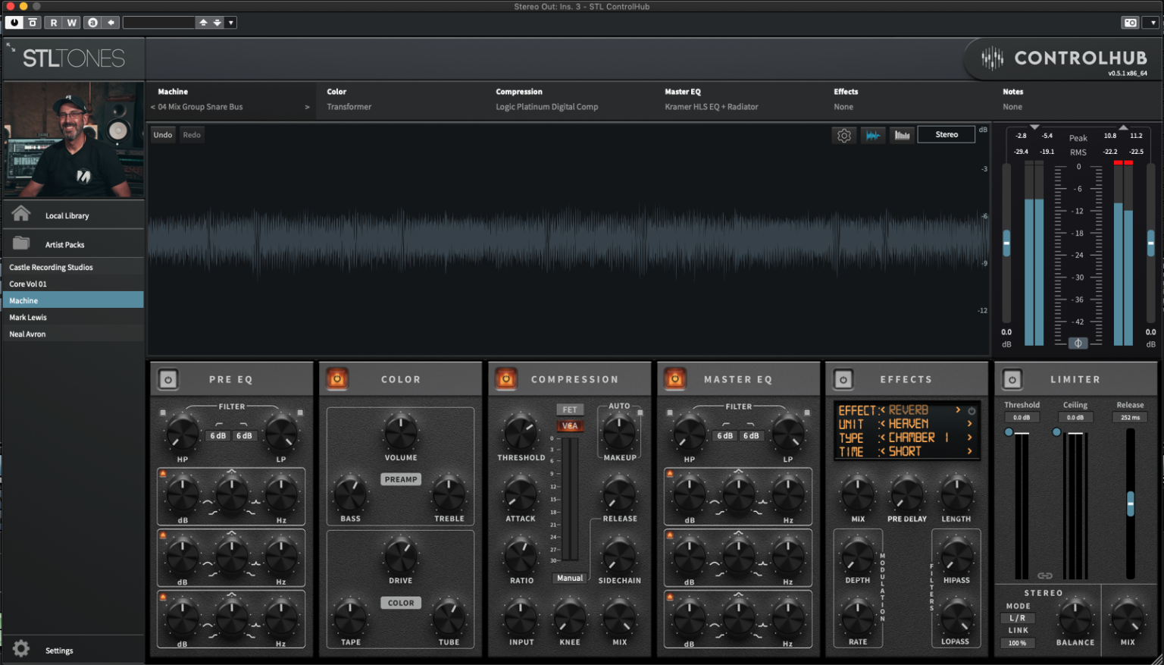The image size is (1164, 665).
Task: Click the Limiter Release slider handle
Action: [x=1130, y=503]
